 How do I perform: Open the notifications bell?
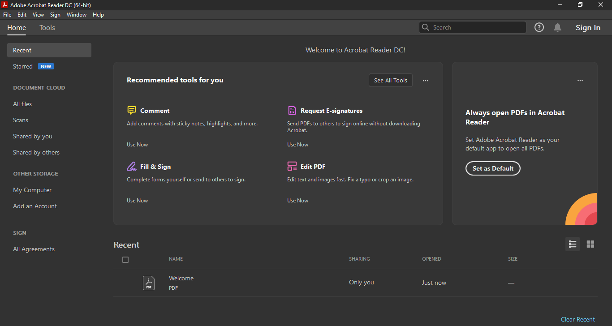557,27
